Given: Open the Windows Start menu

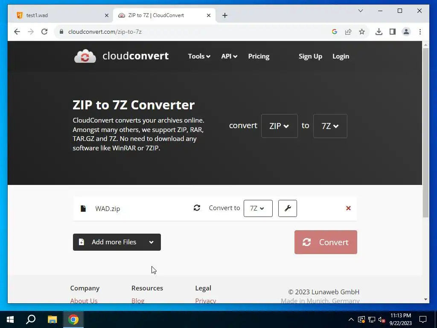Looking at the screenshot, I should tap(10, 319).
